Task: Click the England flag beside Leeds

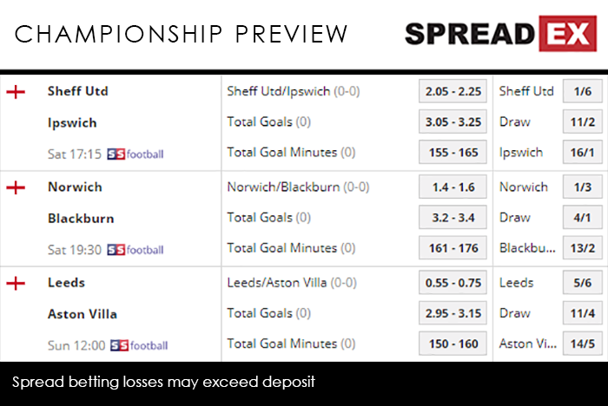Action: coord(16,283)
